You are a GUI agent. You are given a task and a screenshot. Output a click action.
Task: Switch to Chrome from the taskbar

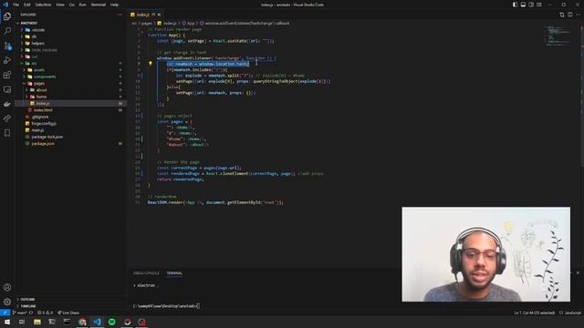coord(82,322)
